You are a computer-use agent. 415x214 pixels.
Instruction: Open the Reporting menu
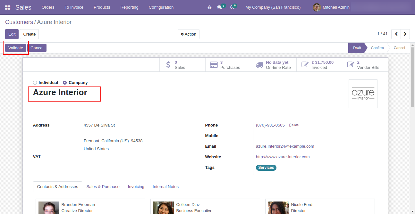pyautogui.click(x=130, y=7)
